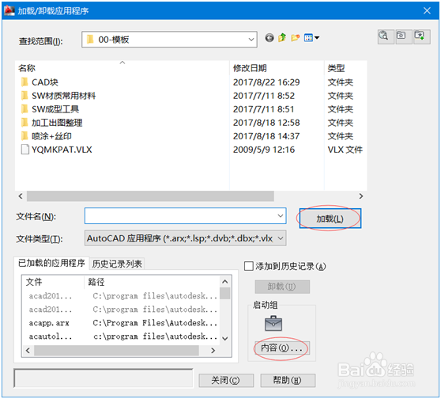Create a new folder icon

(x=295, y=37)
